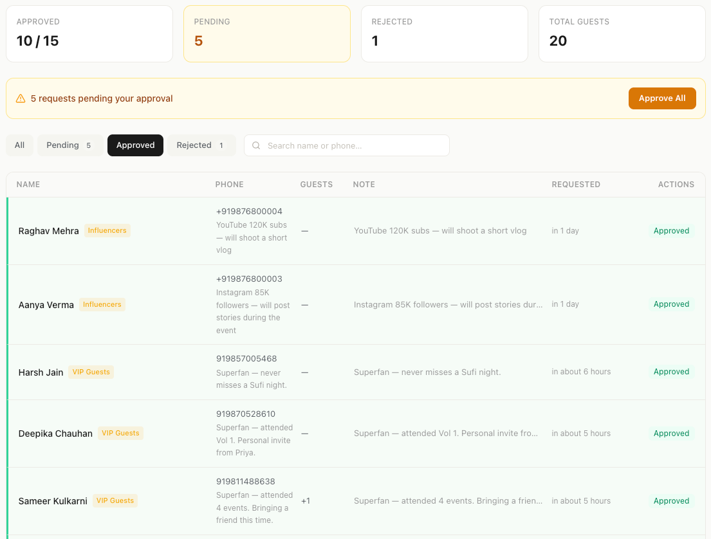Image resolution: width=711 pixels, height=539 pixels.
Task: Show the Rejected filter tab
Action: [201, 145]
